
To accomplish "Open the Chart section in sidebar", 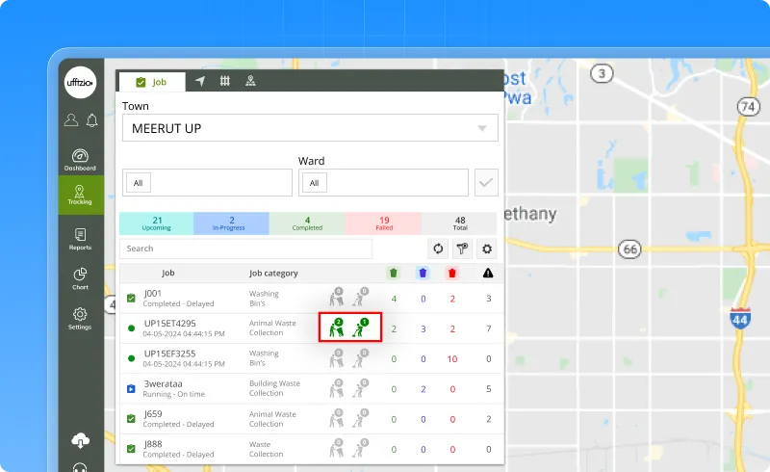I will click(81, 278).
